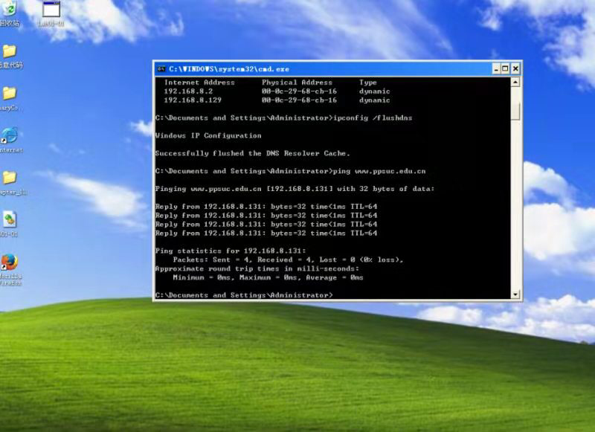Click the final command prompt line
Screen dimensions: 595x432
click(x=244, y=295)
